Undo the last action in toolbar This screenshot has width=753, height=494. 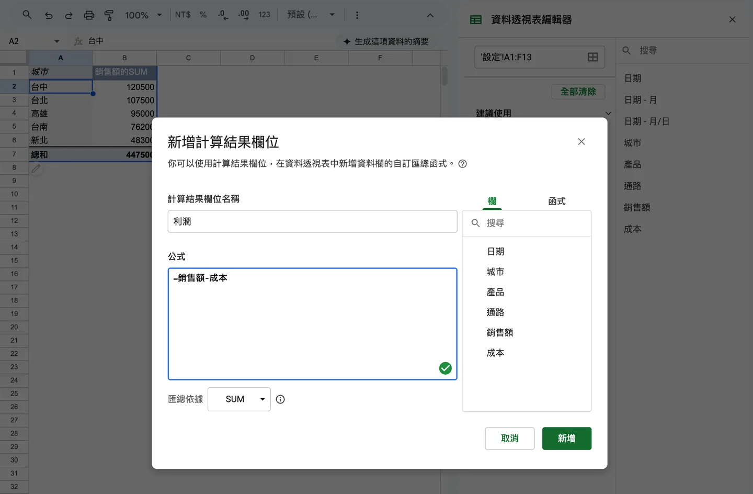click(x=49, y=15)
